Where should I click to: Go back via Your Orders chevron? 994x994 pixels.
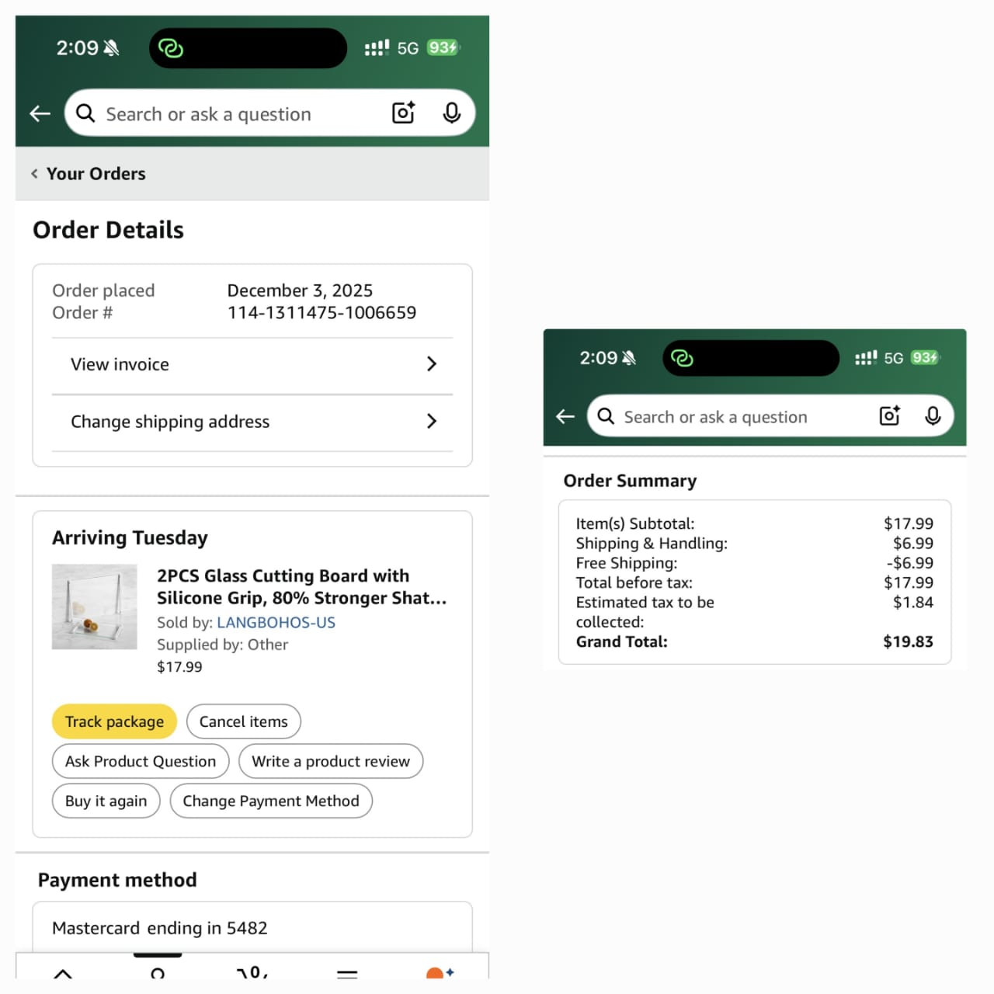click(35, 174)
